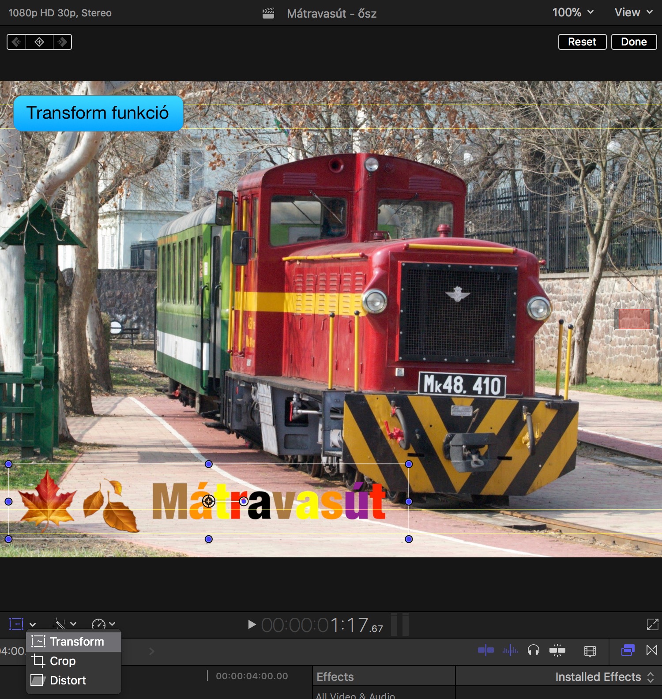
Task: Open the 100% zoom level dropdown
Action: (x=573, y=12)
